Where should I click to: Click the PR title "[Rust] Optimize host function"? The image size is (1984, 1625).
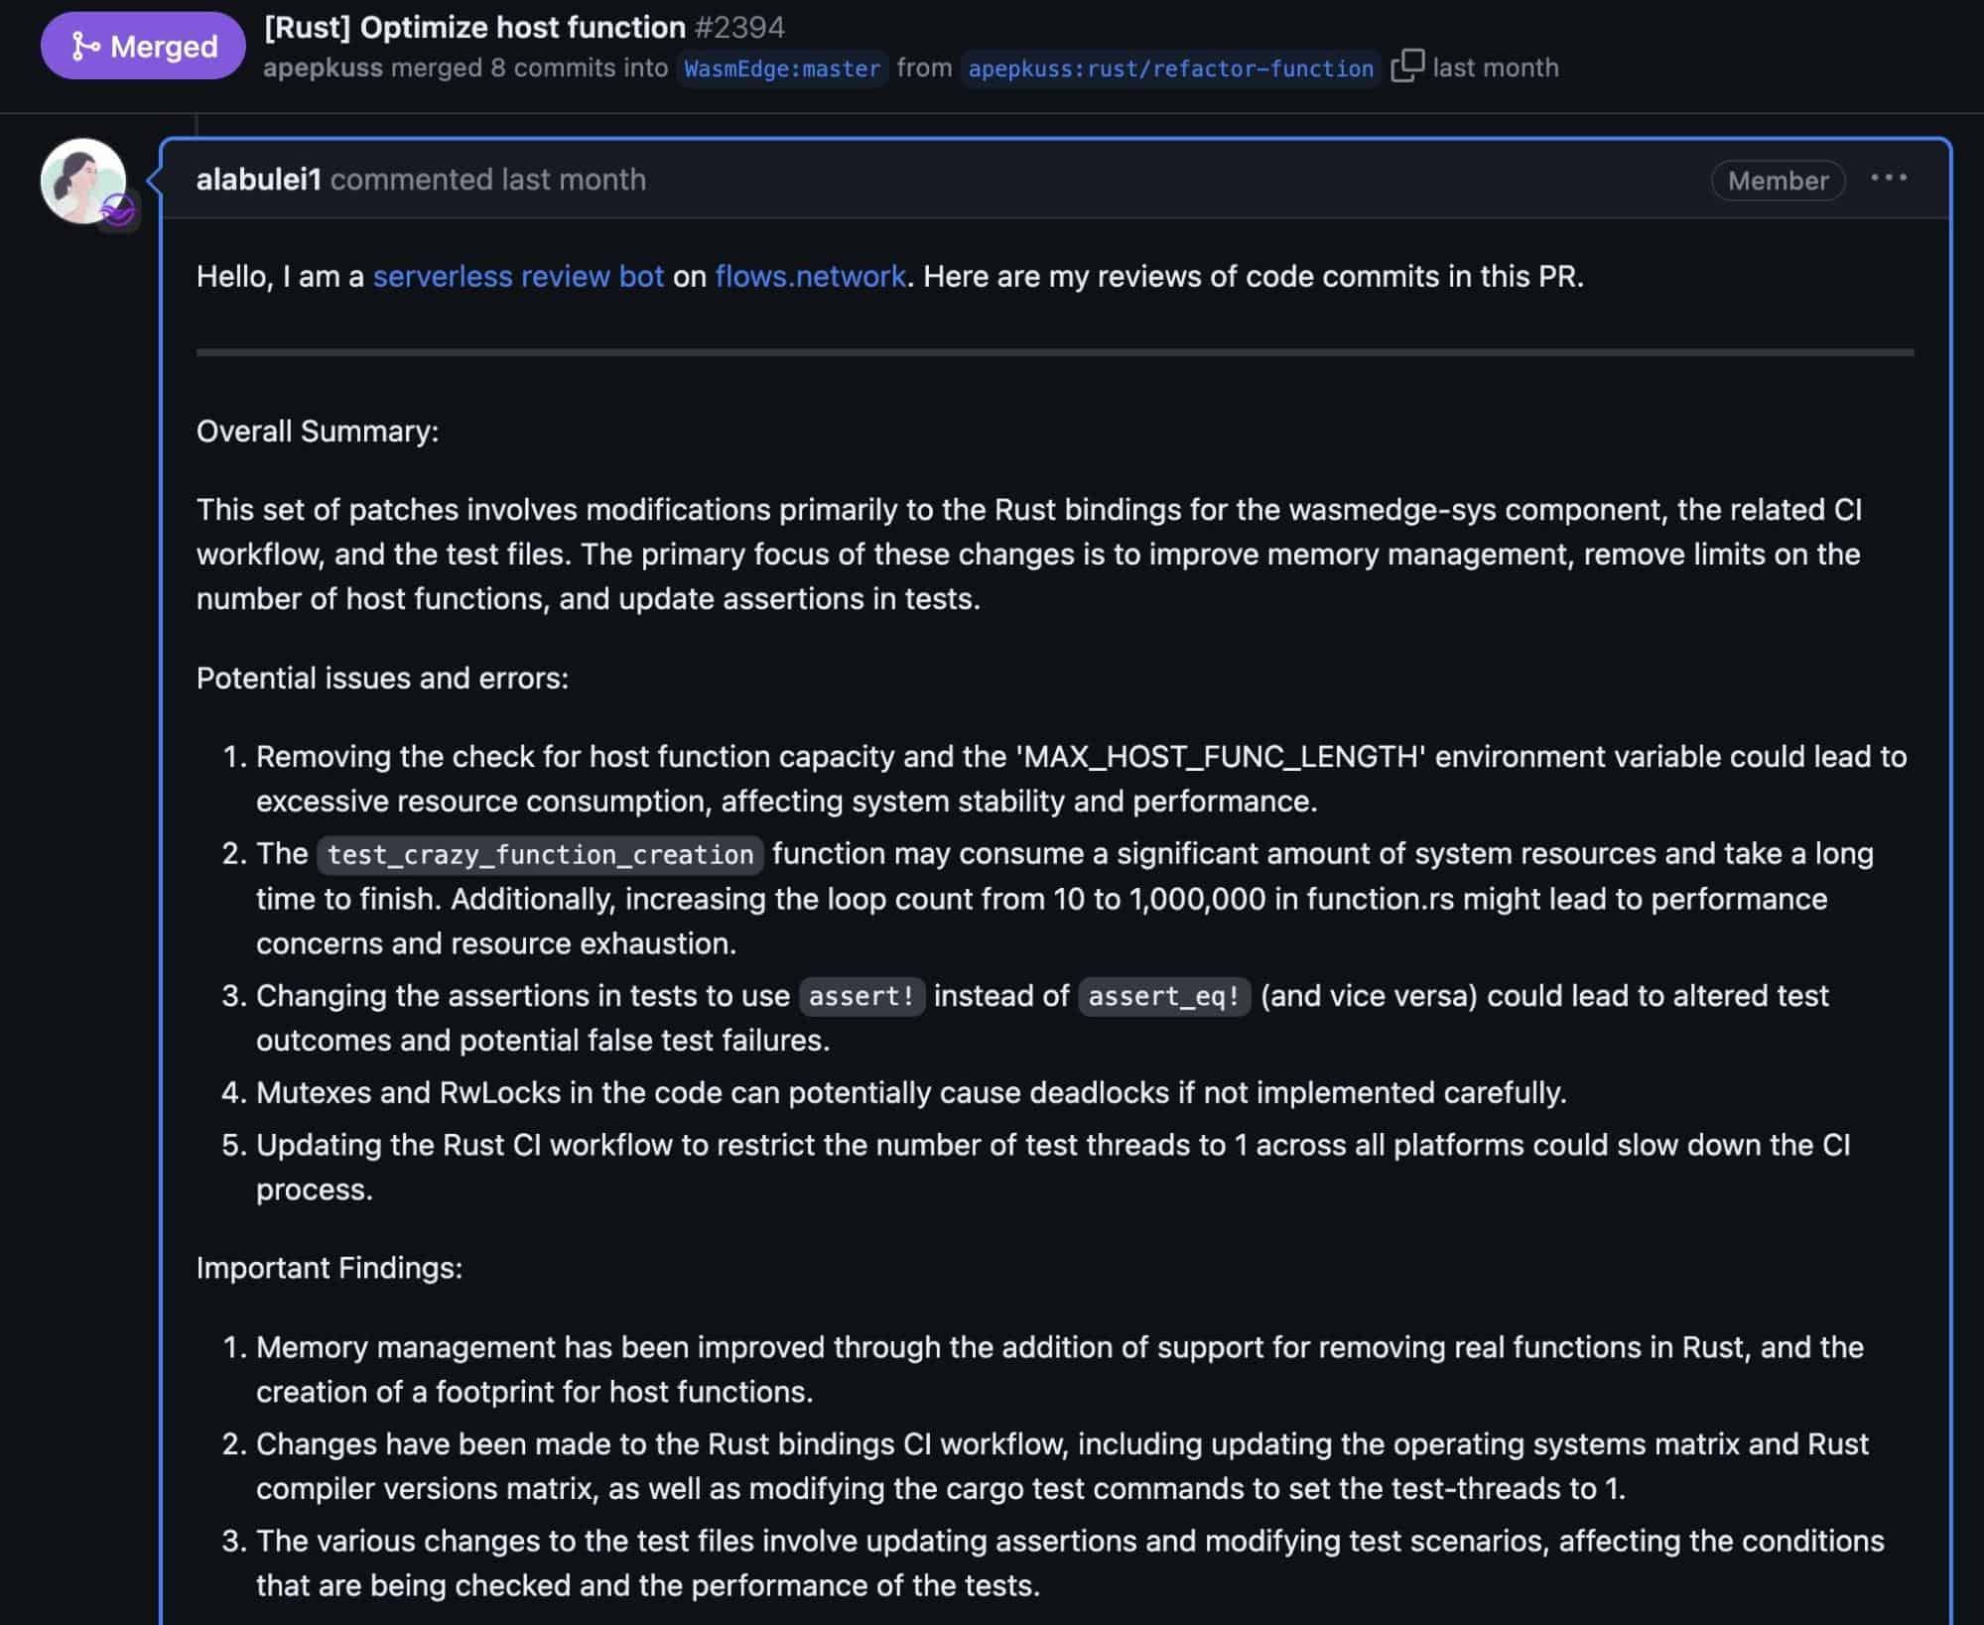474,27
